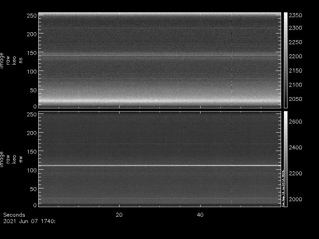Select the 20 tick on the Seconds axis
This screenshot has height=239, width=319.
coord(119,215)
